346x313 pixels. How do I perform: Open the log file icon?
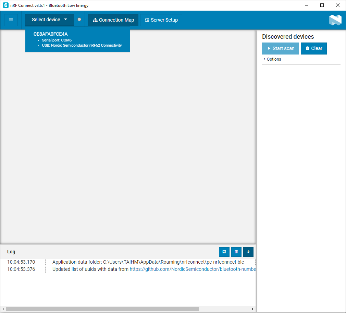pyautogui.click(x=224, y=252)
